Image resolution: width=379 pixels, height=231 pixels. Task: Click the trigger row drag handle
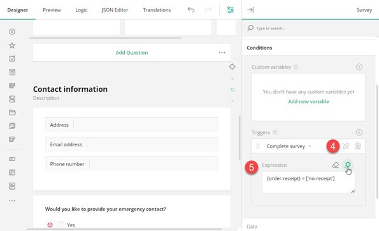click(258, 146)
